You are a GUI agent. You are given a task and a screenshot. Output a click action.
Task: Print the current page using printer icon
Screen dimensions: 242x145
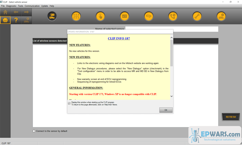pos(5,20)
